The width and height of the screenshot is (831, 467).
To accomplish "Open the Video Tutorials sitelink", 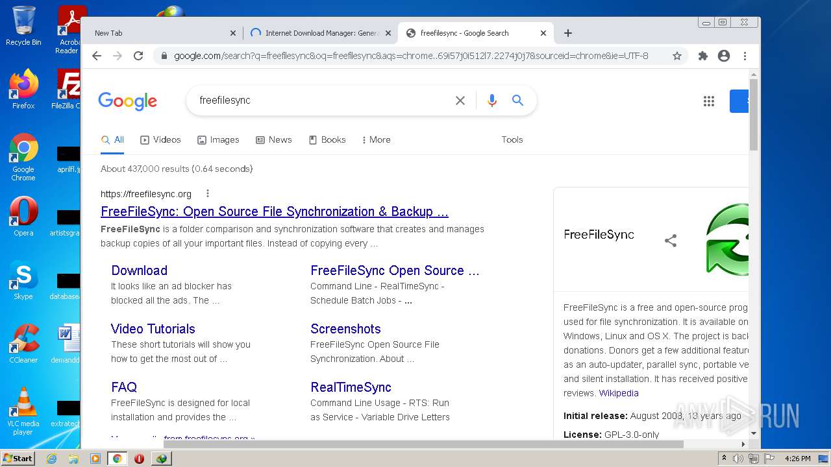I will tap(153, 329).
